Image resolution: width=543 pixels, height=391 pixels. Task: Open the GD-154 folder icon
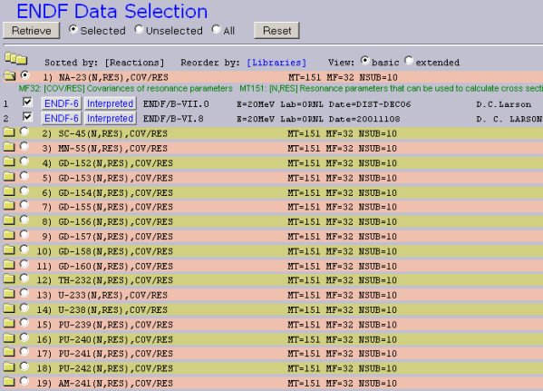pyautogui.click(x=9, y=191)
